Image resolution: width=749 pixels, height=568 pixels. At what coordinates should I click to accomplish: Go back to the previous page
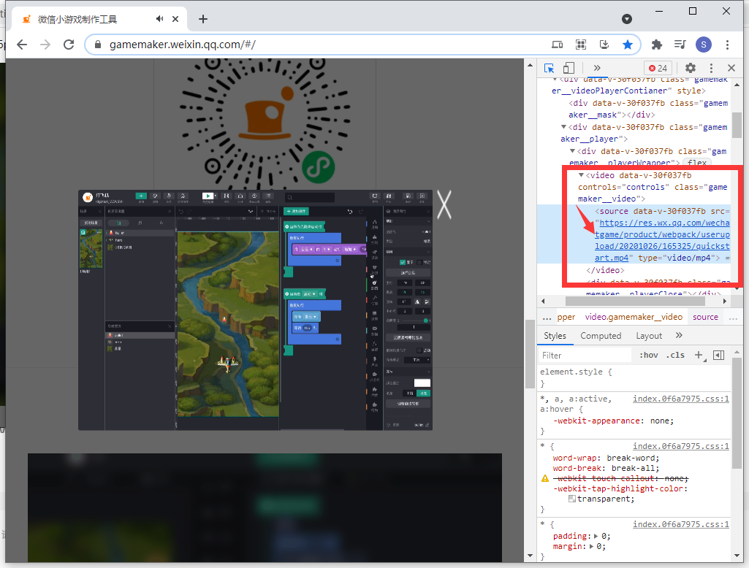click(22, 45)
